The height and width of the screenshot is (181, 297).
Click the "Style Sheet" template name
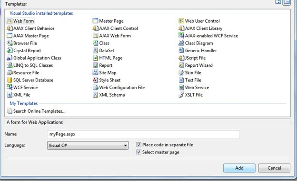110,80
